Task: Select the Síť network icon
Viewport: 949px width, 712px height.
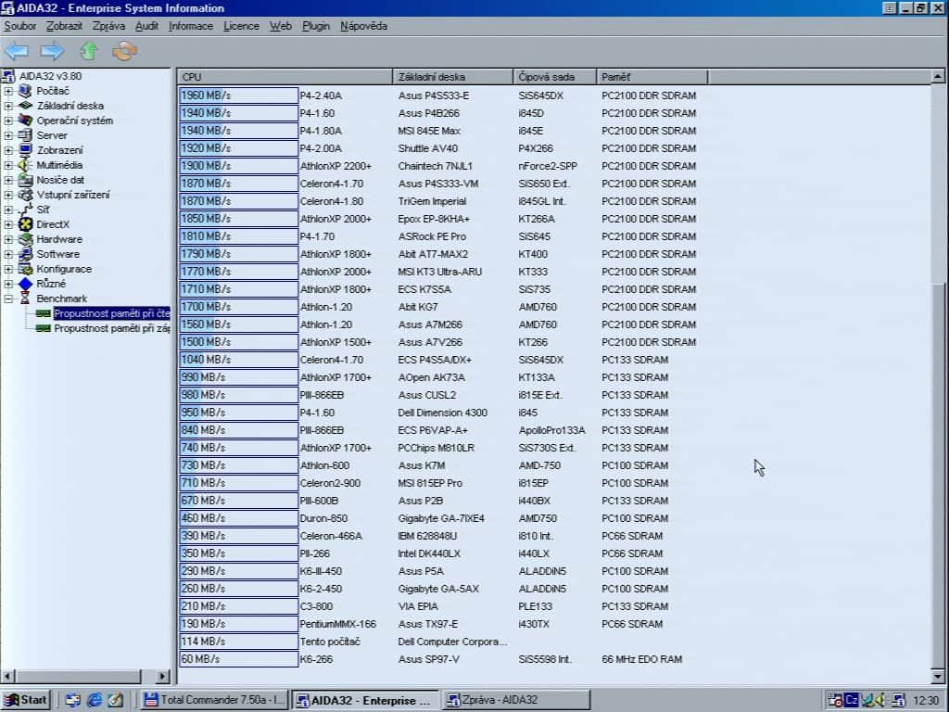Action: [x=25, y=210]
